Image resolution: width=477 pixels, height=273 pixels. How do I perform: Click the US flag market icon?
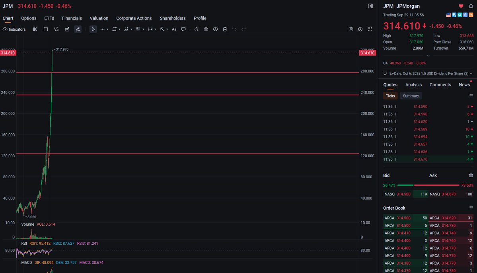pyautogui.click(x=448, y=15)
